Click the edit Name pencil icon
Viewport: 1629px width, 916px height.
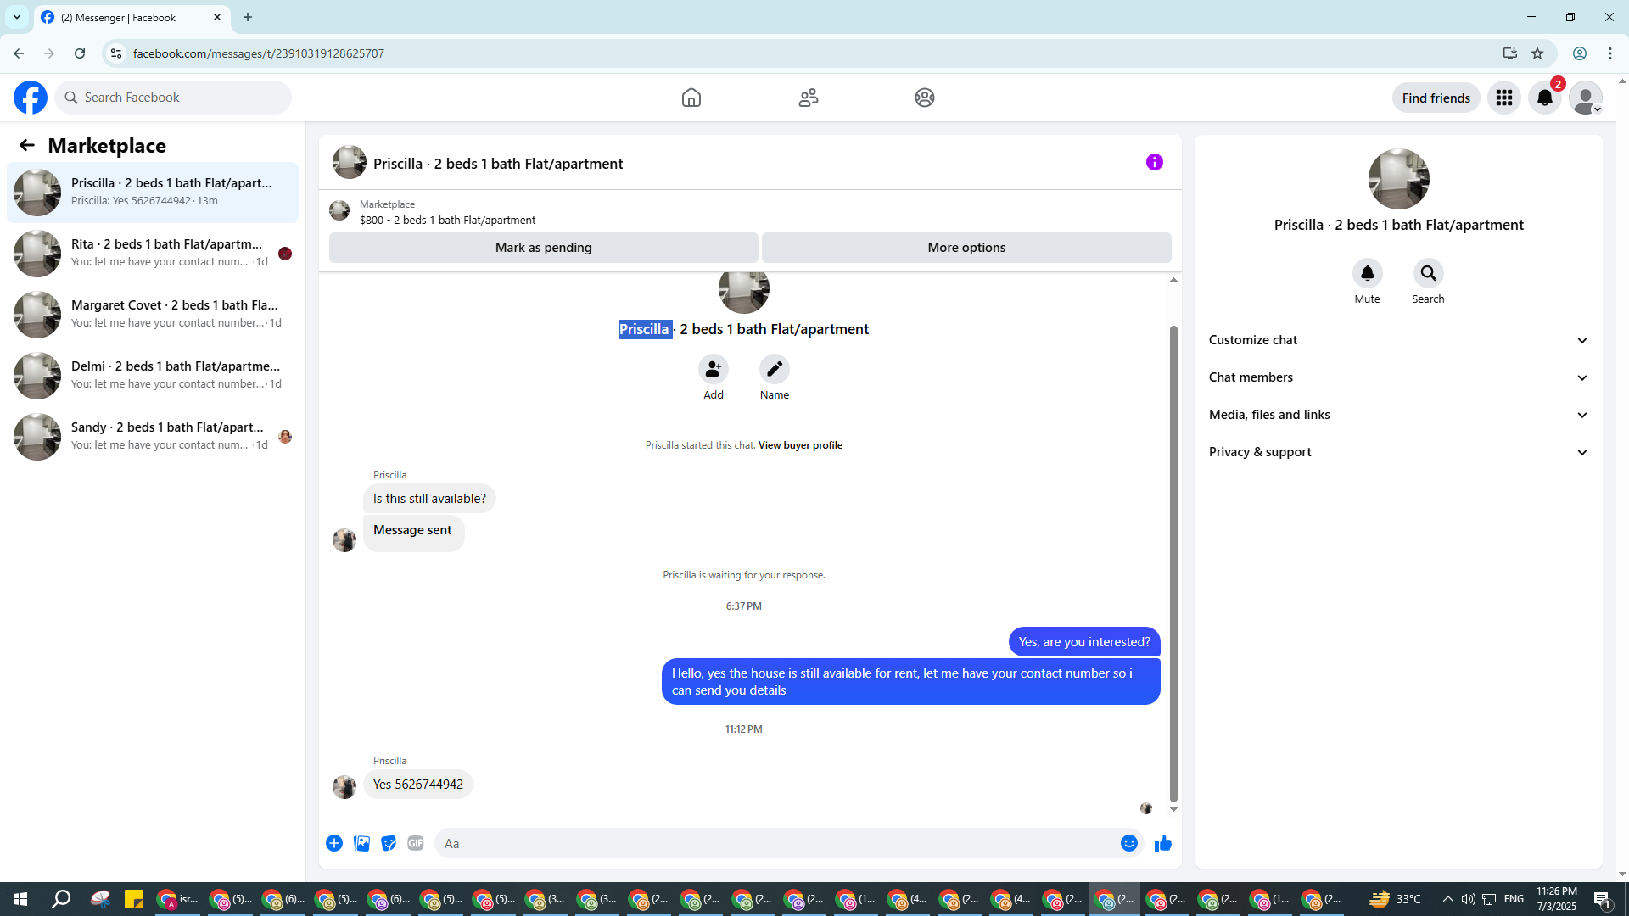(774, 369)
